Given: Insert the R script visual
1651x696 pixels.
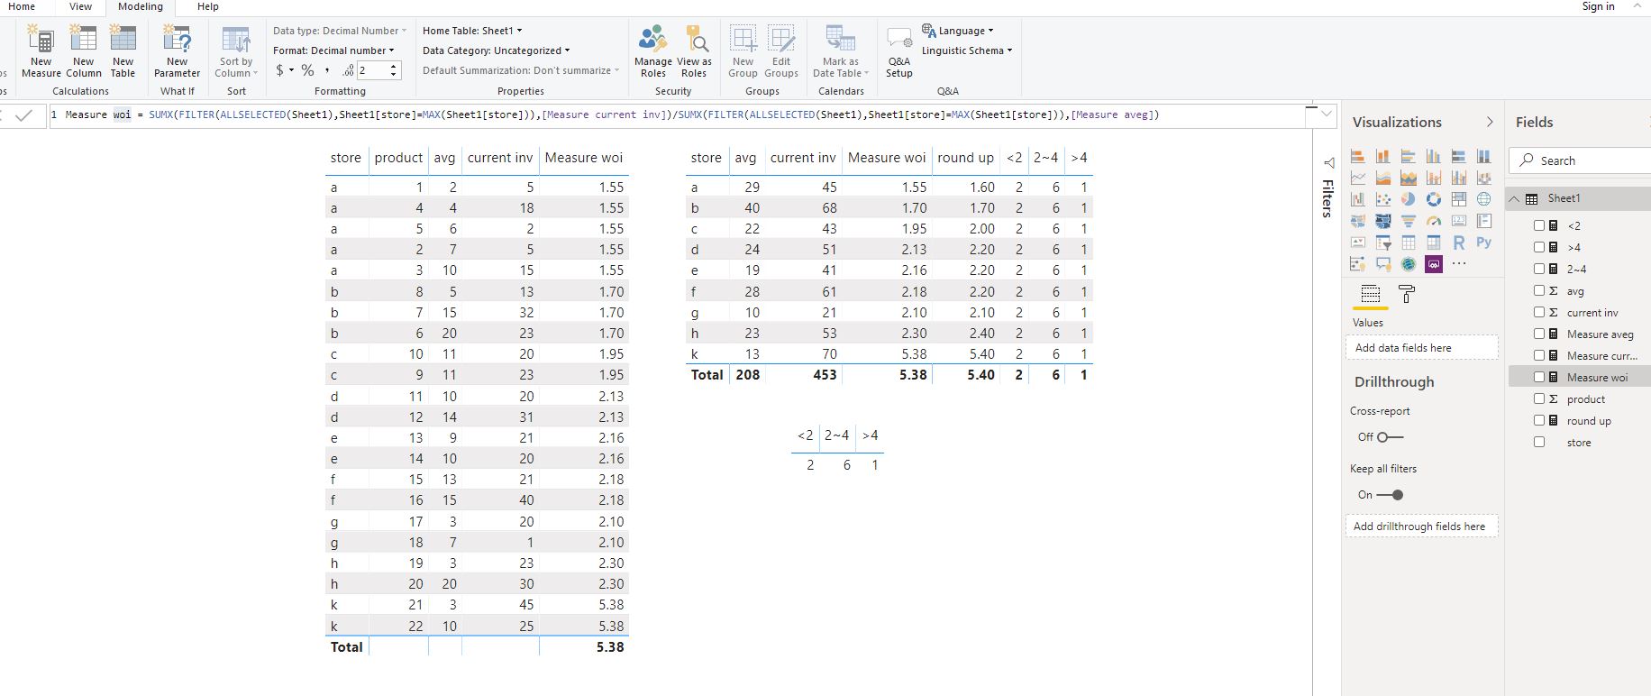Looking at the screenshot, I should [x=1459, y=243].
